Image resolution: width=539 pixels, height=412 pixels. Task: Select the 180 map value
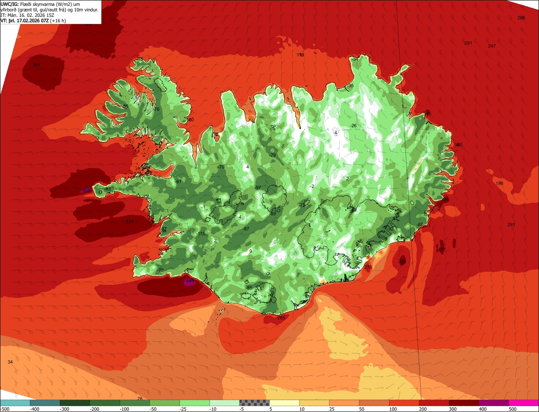(190, 120)
